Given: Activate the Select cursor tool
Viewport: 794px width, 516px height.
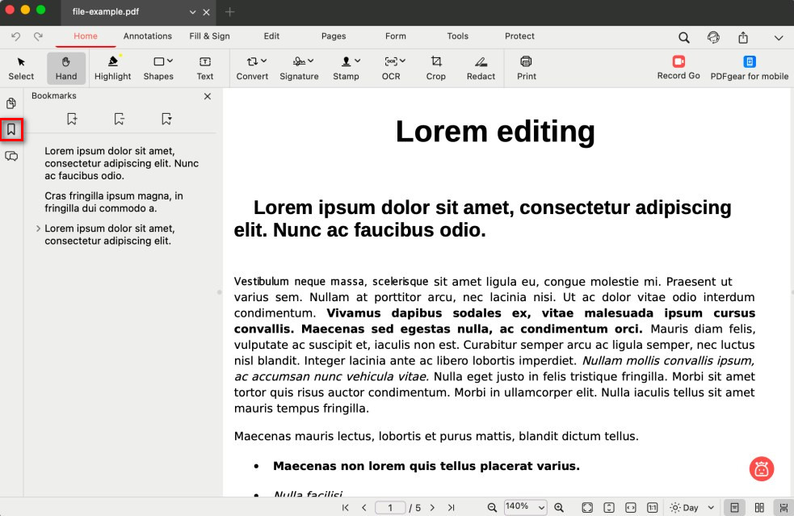Looking at the screenshot, I should (21, 67).
